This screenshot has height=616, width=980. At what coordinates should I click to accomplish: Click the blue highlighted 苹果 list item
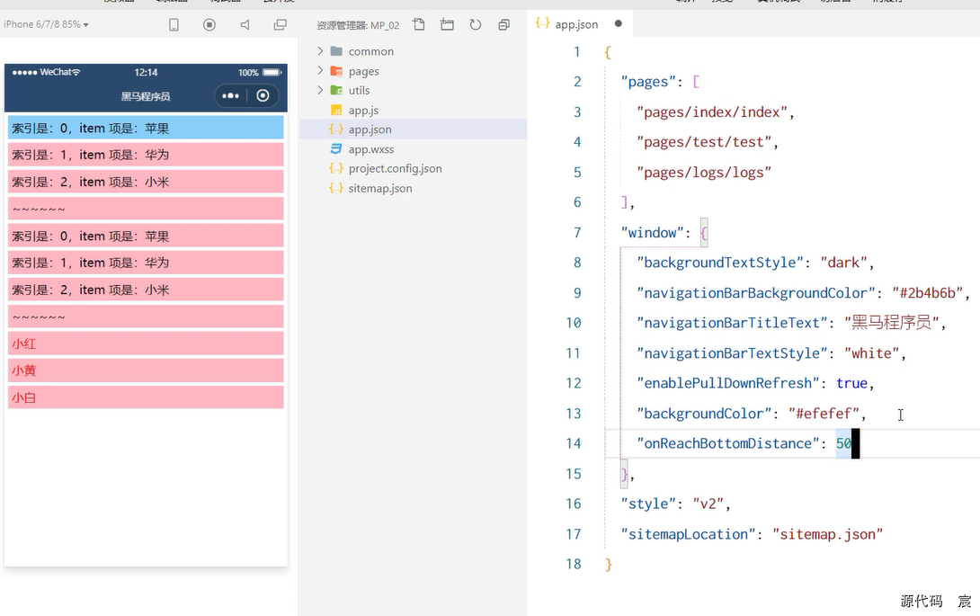pos(146,128)
